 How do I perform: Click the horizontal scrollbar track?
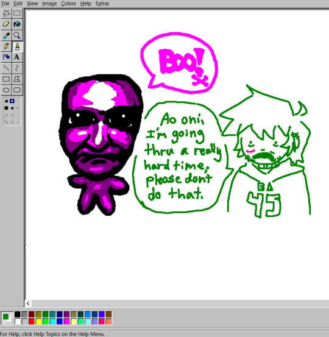(180, 303)
